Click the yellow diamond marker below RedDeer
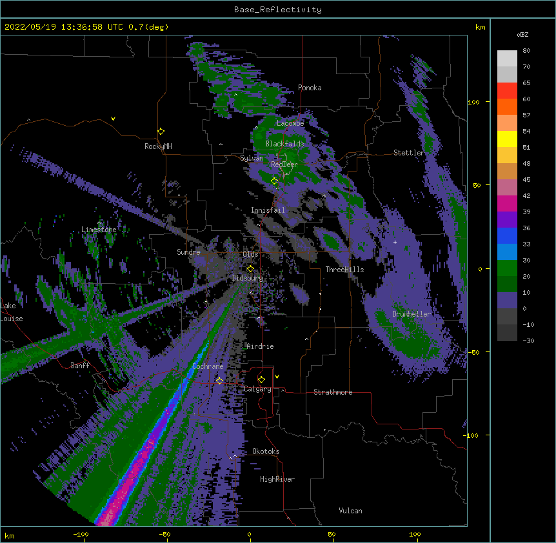This screenshot has width=556, height=543. pos(274,181)
